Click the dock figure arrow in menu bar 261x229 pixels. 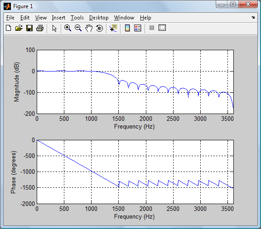253,17
